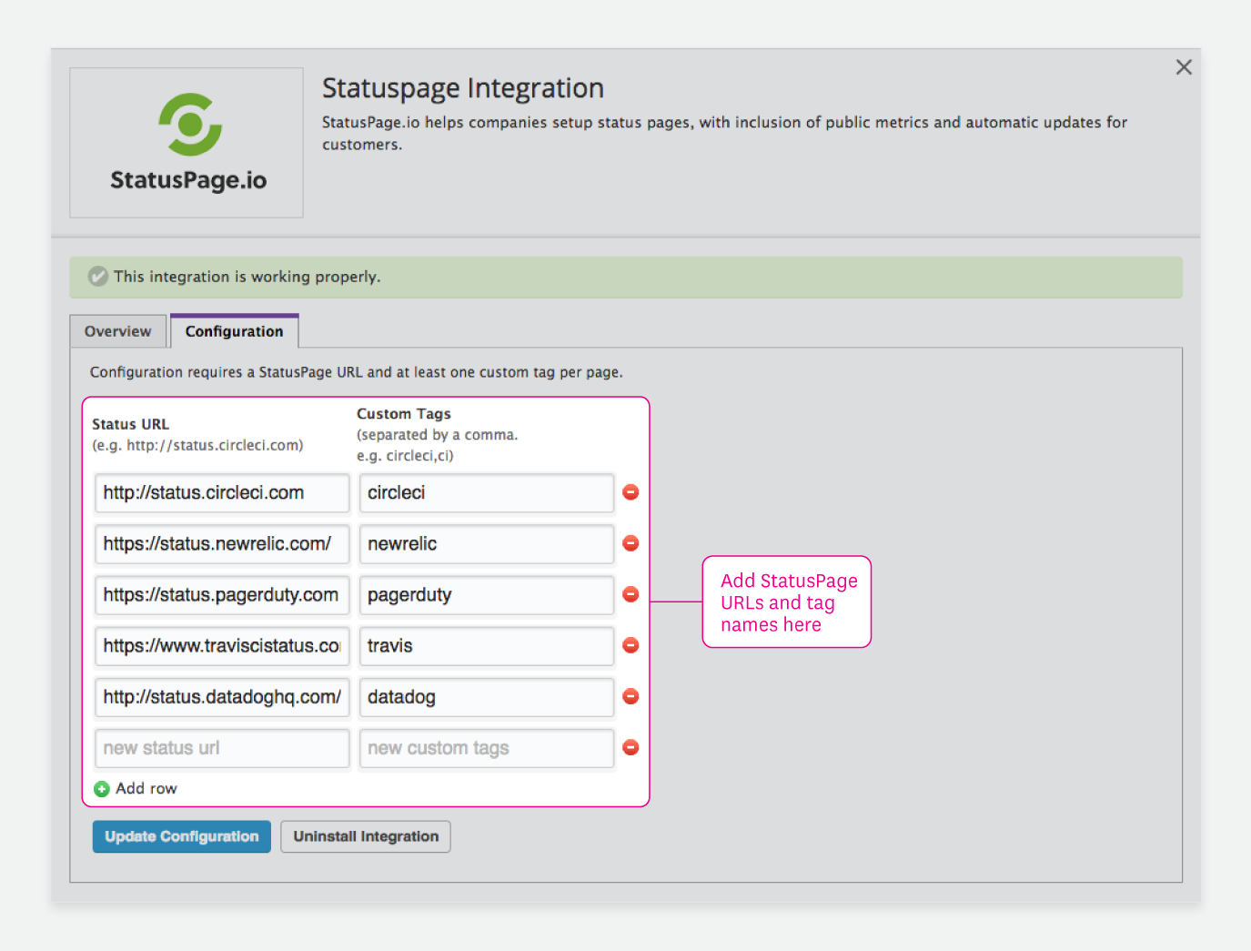Image resolution: width=1251 pixels, height=951 pixels.
Task: Edit the traviscistatus URL field
Action: click(x=221, y=645)
